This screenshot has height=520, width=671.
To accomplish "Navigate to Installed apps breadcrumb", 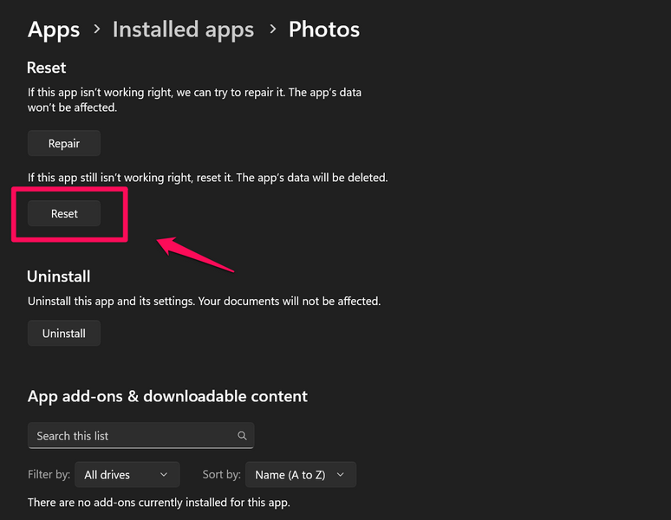I will pyautogui.click(x=183, y=29).
